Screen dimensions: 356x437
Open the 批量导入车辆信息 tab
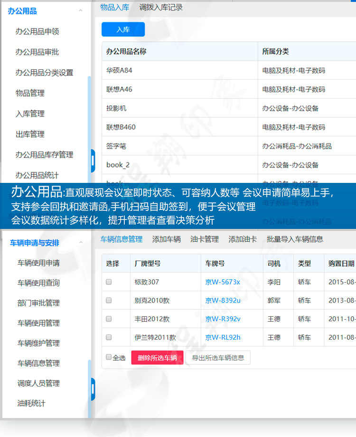(295, 239)
